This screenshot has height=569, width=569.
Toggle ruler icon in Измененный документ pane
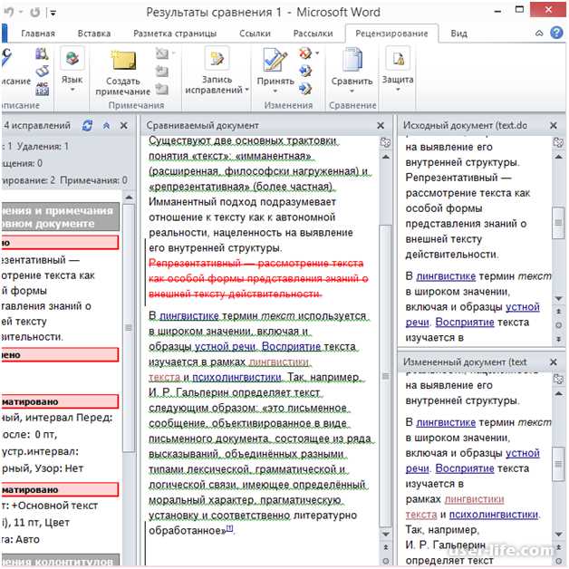558,380
